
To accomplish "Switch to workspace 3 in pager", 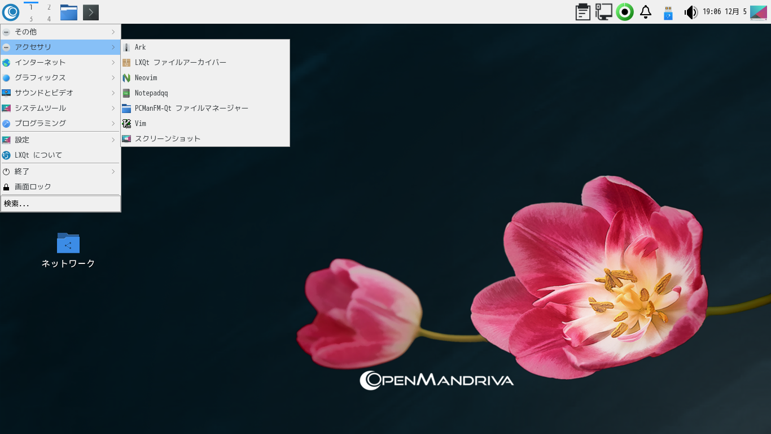I will pos(31,18).
